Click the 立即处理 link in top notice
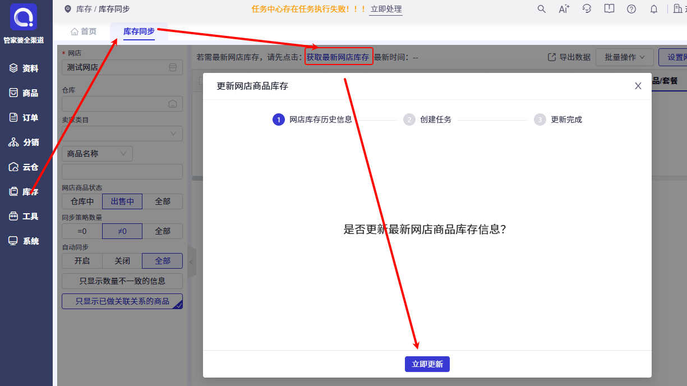 (386, 9)
